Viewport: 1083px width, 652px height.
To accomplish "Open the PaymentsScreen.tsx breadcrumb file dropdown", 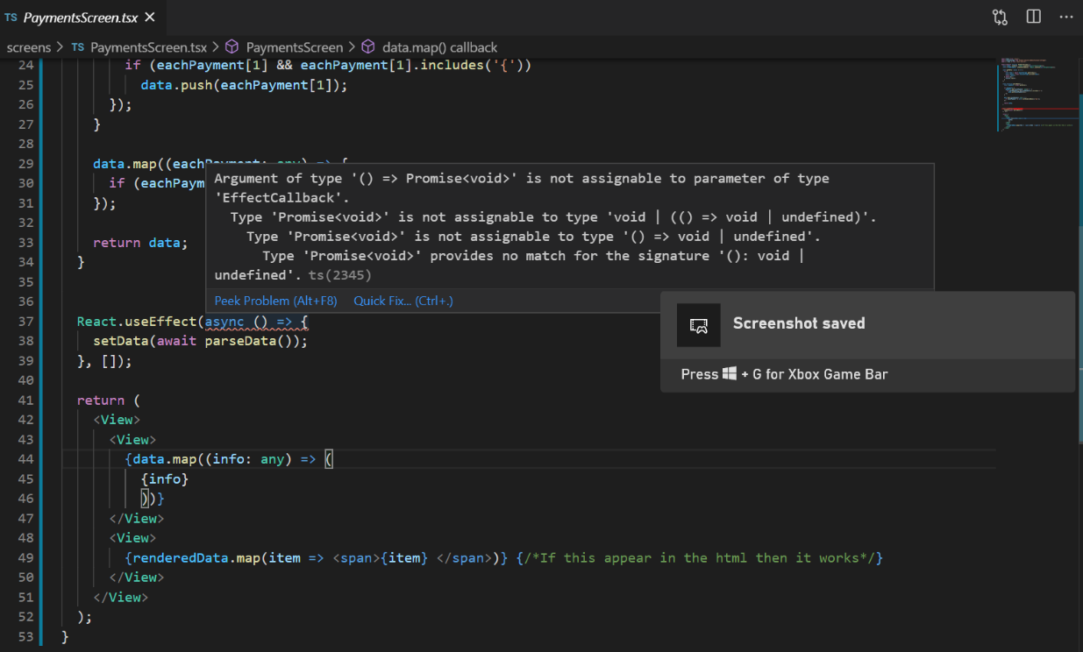I will click(x=149, y=47).
